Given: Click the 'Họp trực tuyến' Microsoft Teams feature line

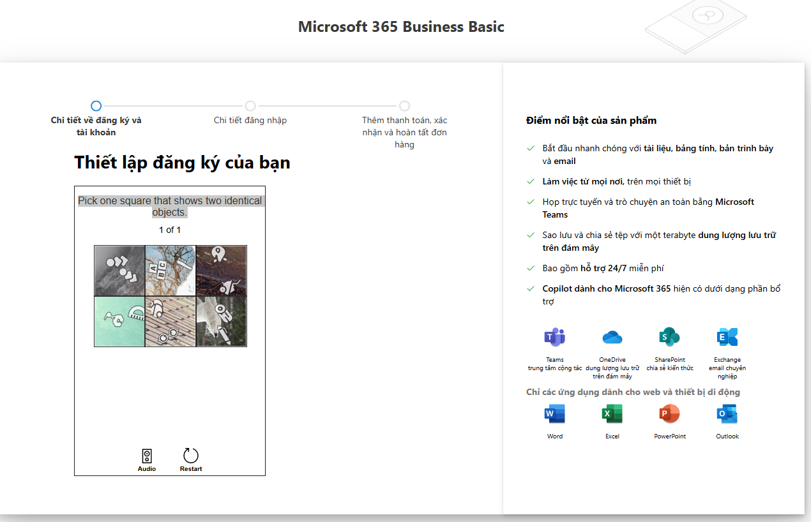Looking at the screenshot, I should [x=648, y=208].
